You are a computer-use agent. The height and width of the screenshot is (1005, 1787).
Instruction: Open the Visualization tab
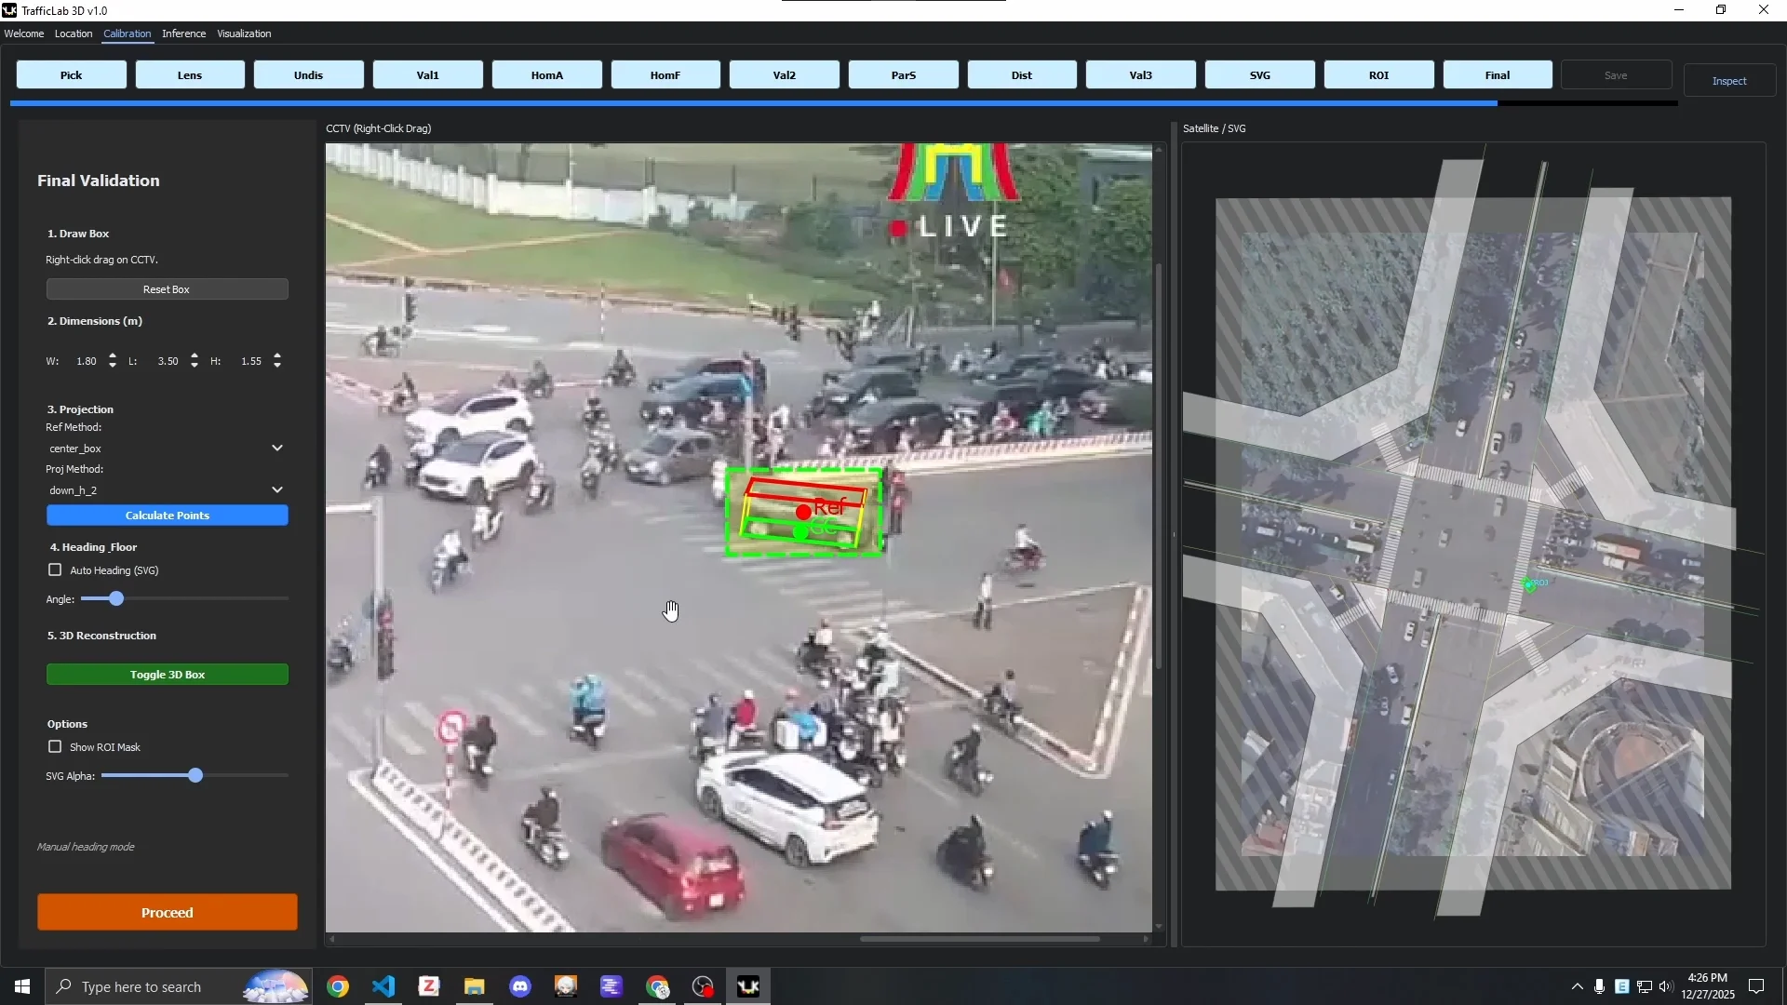pos(244,33)
